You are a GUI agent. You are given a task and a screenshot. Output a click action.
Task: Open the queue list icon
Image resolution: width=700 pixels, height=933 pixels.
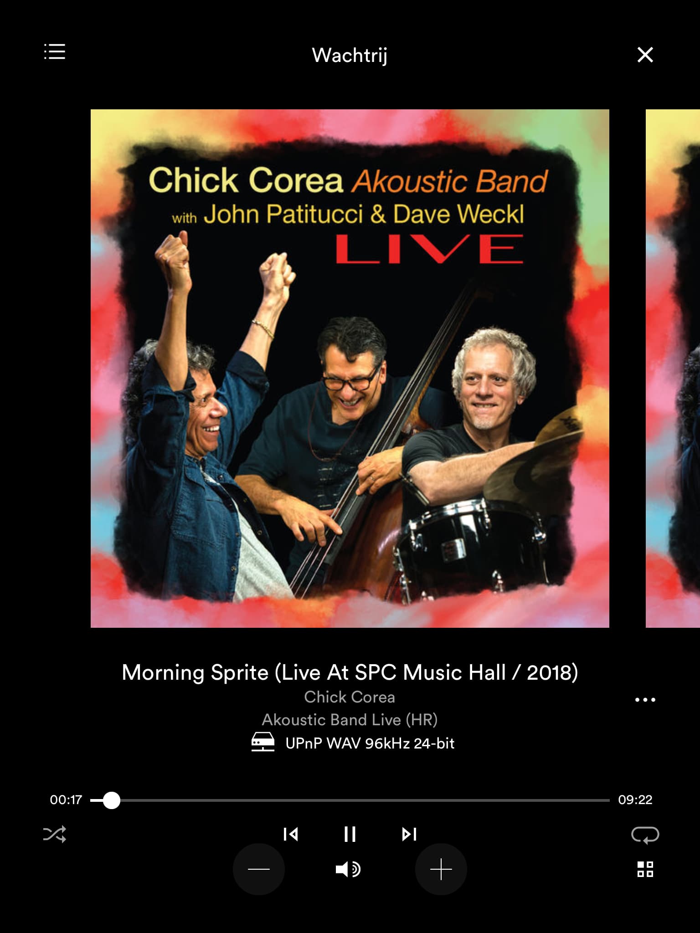[x=55, y=52]
